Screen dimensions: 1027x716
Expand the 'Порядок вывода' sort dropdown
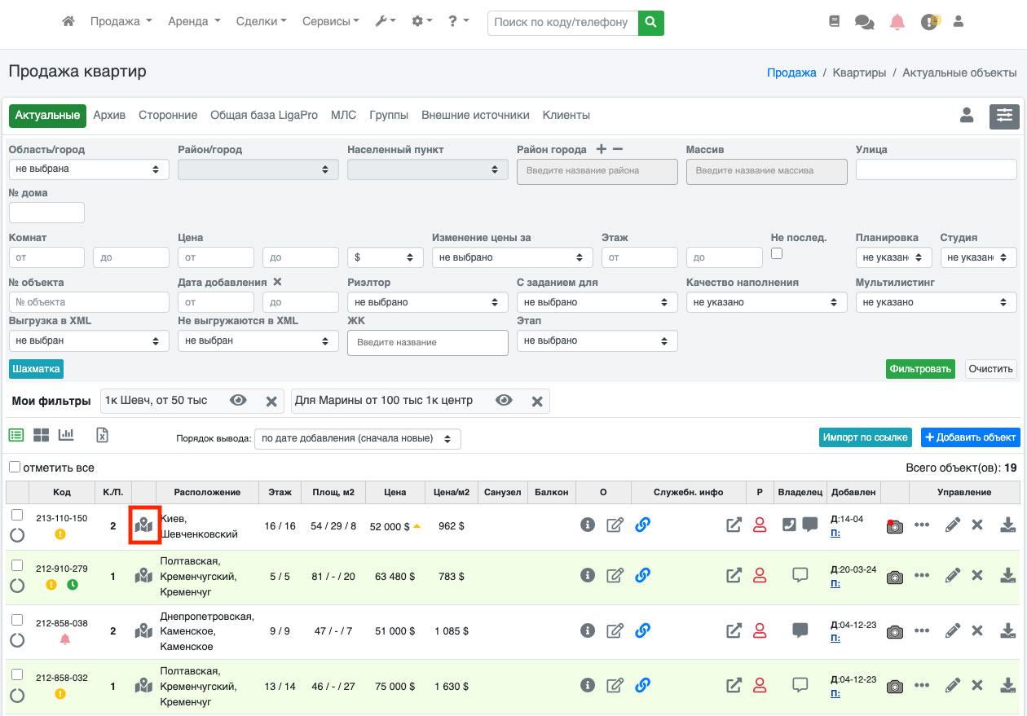tap(357, 438)
